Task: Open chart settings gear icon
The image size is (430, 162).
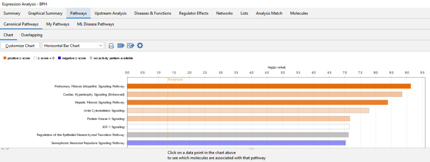Action: click(140, 46)
